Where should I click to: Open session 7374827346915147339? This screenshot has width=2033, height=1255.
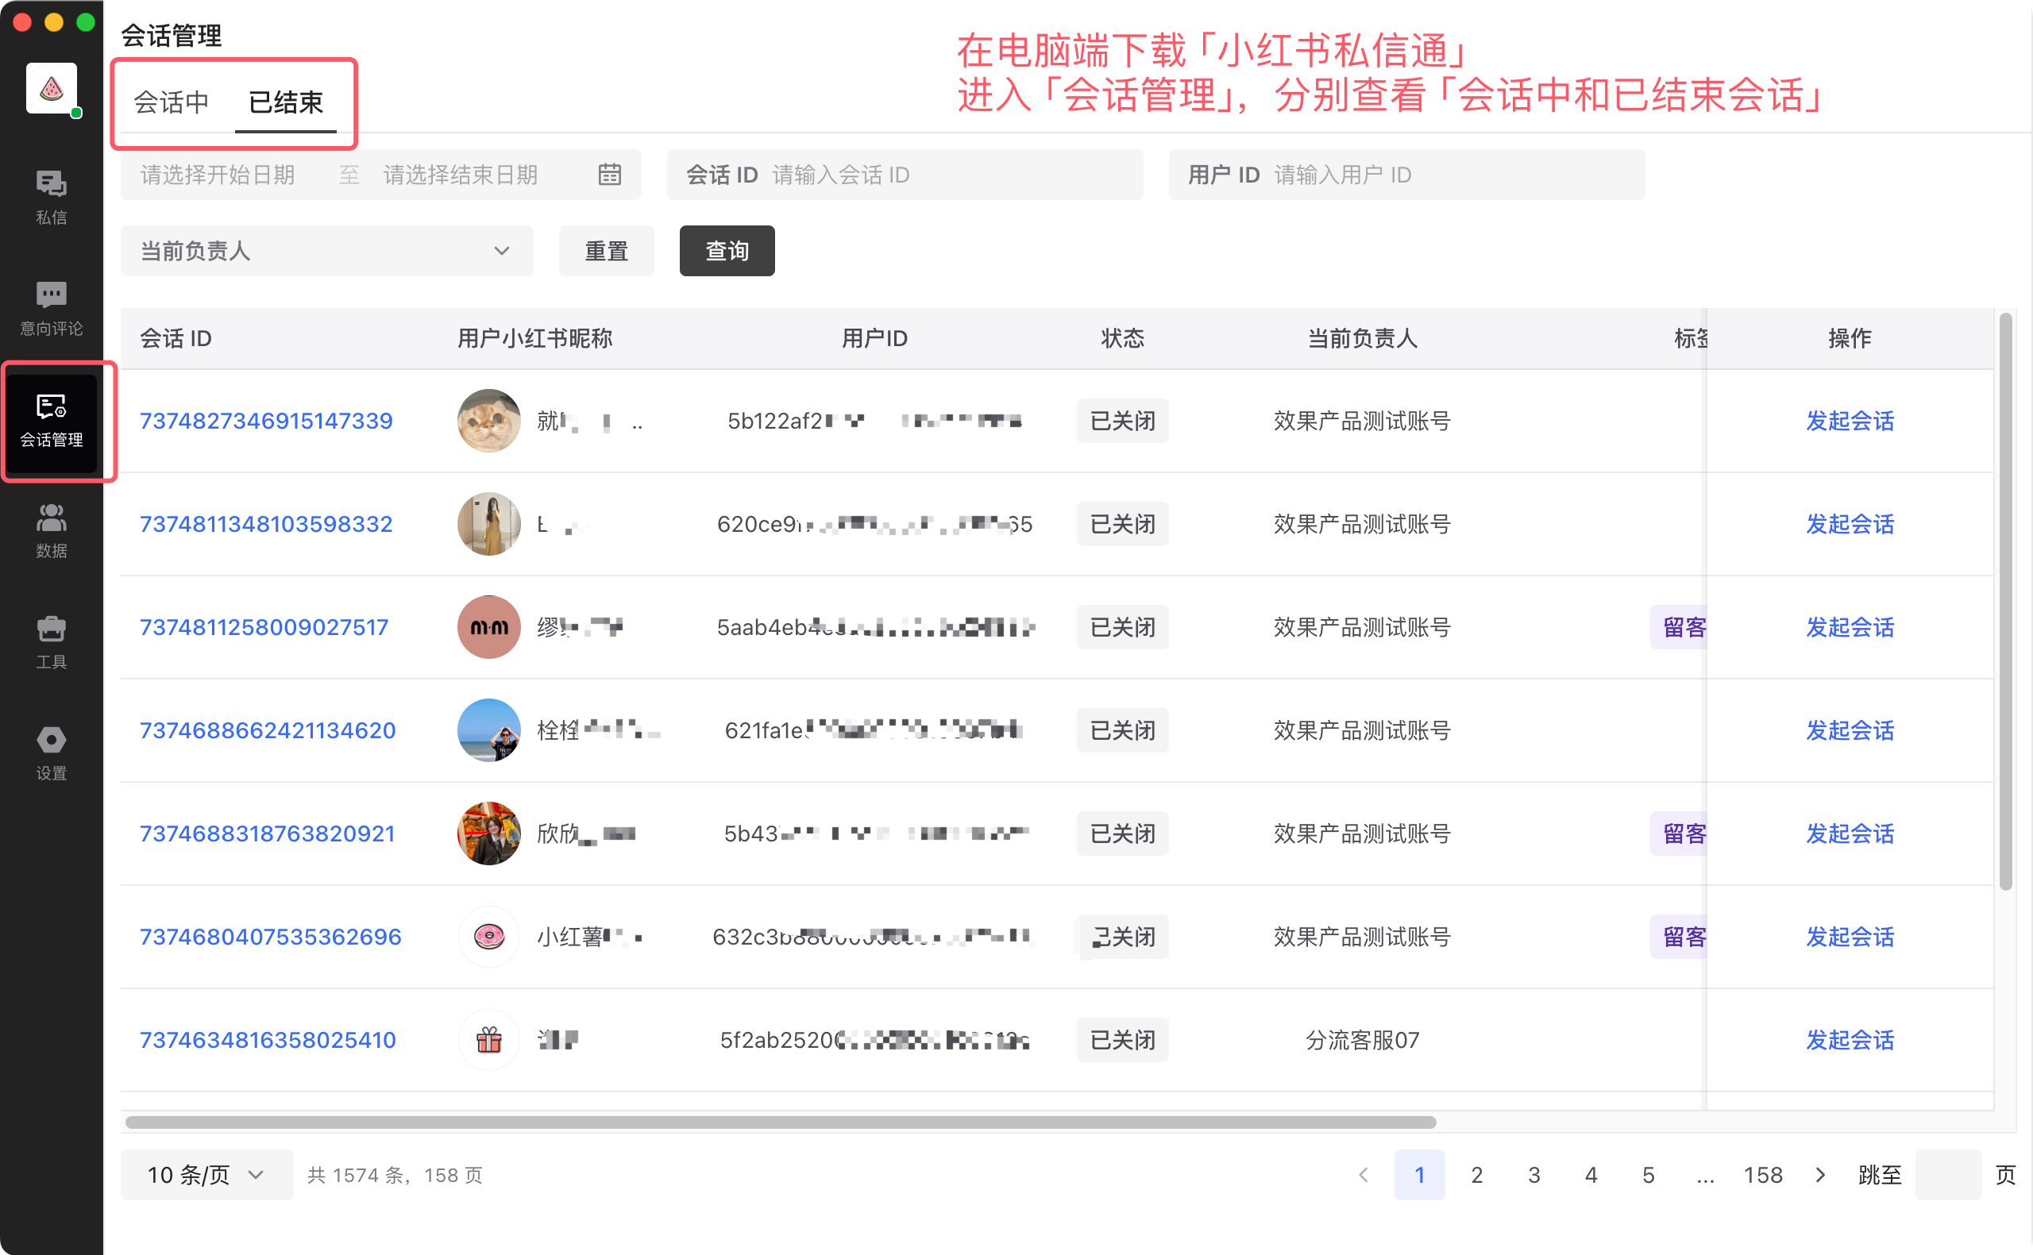coord(266,421)
